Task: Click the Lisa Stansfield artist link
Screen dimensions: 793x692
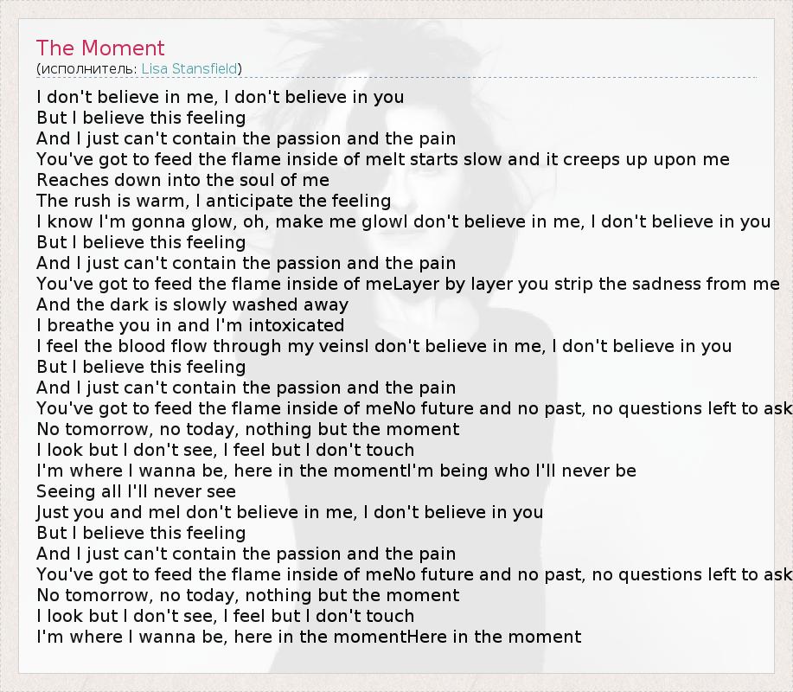Action: (x=189, y=68)
